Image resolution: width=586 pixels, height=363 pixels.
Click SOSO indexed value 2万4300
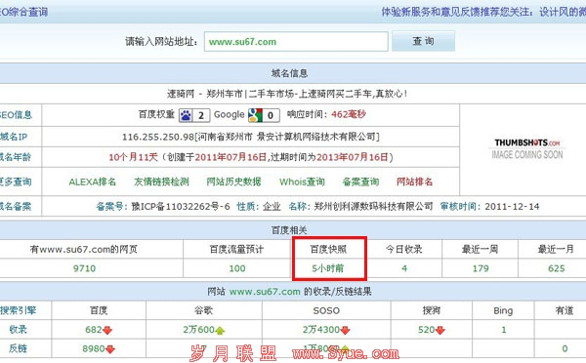point(321,330)
